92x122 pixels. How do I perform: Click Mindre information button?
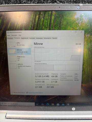tap(18, 93)
